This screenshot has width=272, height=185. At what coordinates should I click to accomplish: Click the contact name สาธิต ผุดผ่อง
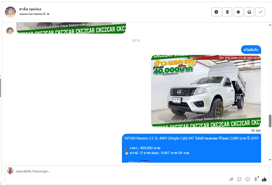click(x=30, y=9)
